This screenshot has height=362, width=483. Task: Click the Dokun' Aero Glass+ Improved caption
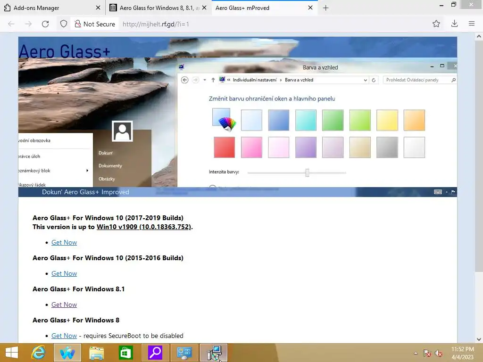(85, 192)
